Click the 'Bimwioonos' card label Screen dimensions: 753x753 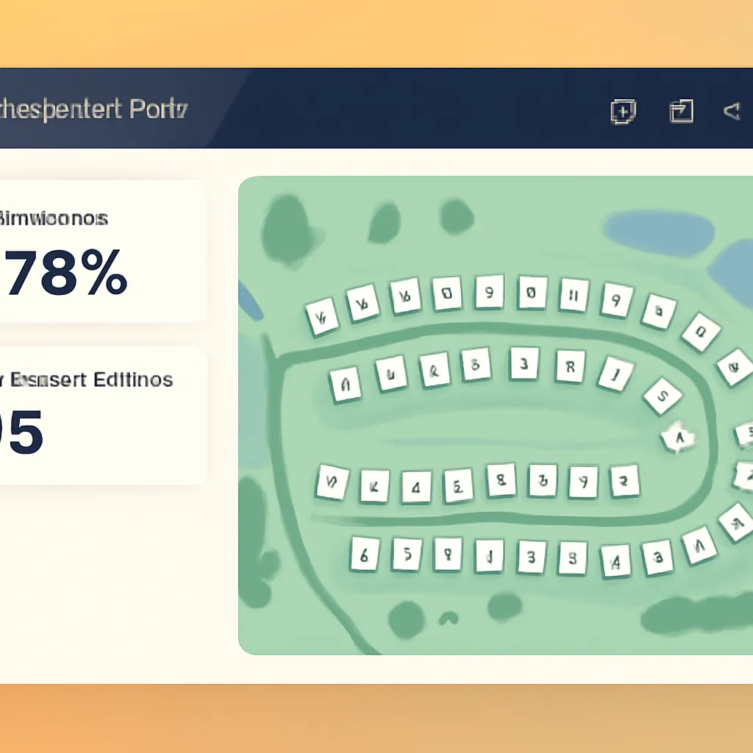53,218
